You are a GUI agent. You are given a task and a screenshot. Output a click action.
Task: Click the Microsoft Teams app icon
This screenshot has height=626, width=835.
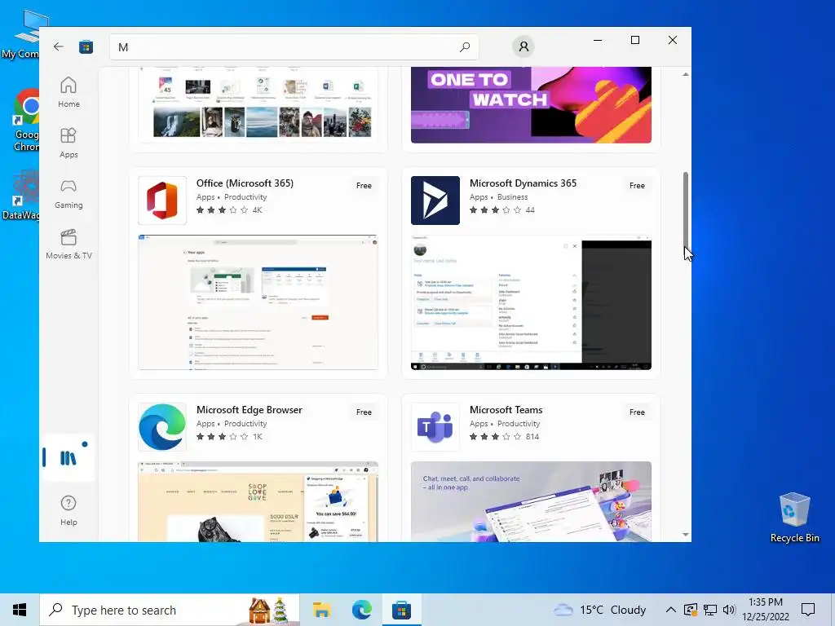[x=435, y=427]
